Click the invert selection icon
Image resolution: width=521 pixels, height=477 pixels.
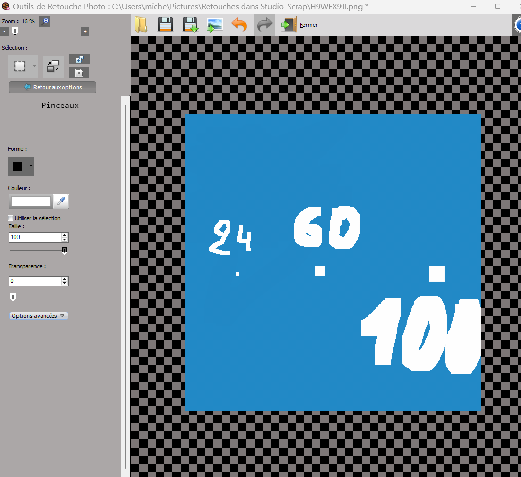pyautogui.click(x=53, y=66)
